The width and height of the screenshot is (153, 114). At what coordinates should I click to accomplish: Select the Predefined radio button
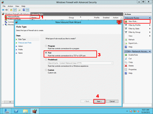(46, 60)
